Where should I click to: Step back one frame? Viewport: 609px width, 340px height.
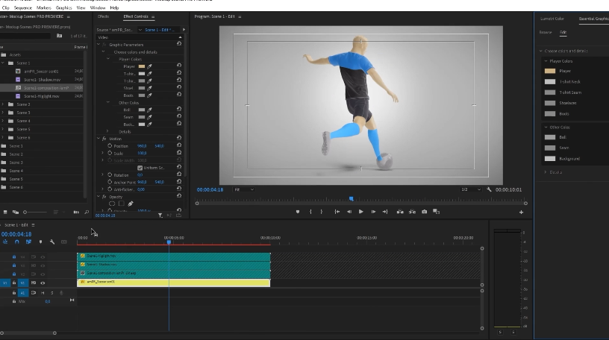[349, 212]
